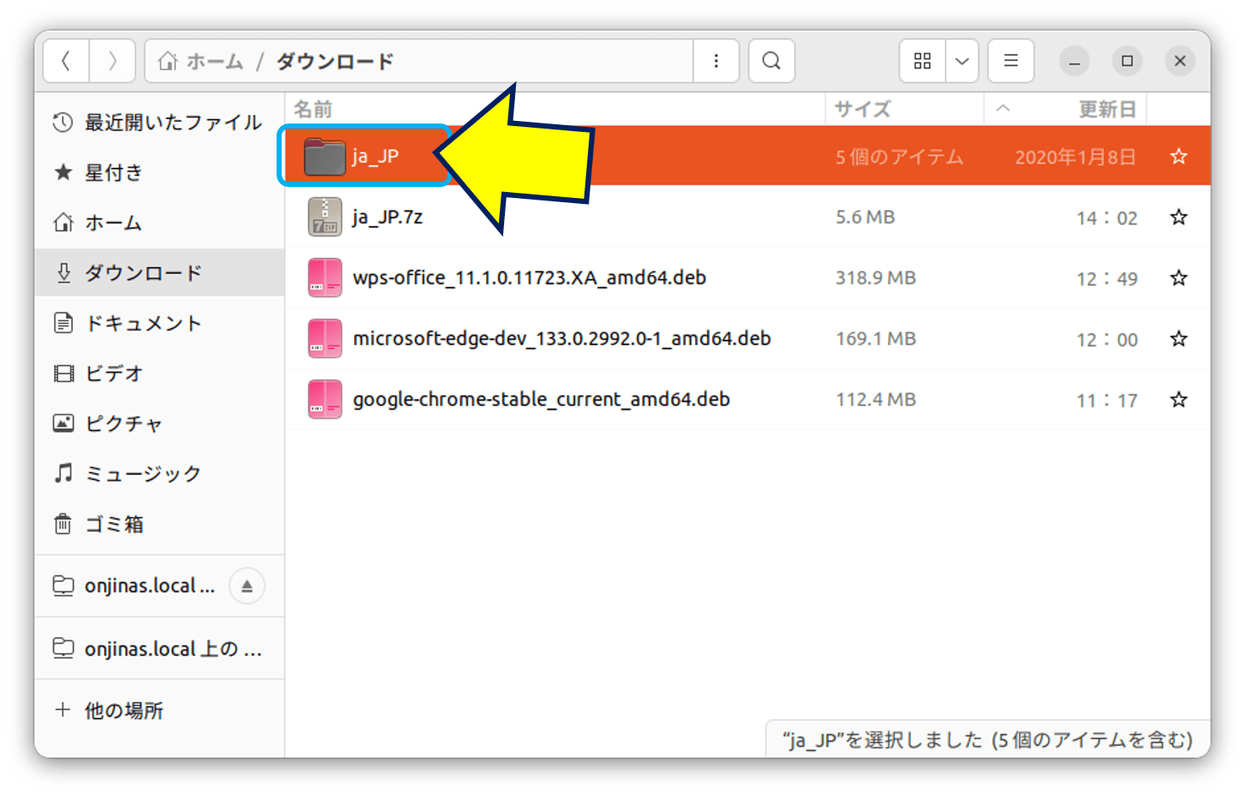Screen dimensions: 1245x796
Task: Select the ja_JP.7z archive icon
Action: (325, 217)
